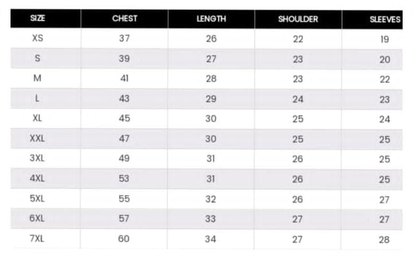The height and width of the screenshot is (260, 413).
Task: Click shoulder value 24 for L
Action: [298, 99]
